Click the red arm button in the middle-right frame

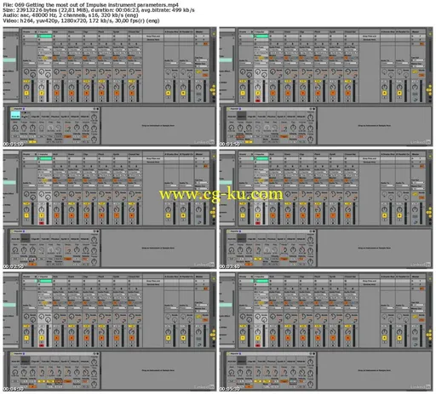tap(258, 223)
